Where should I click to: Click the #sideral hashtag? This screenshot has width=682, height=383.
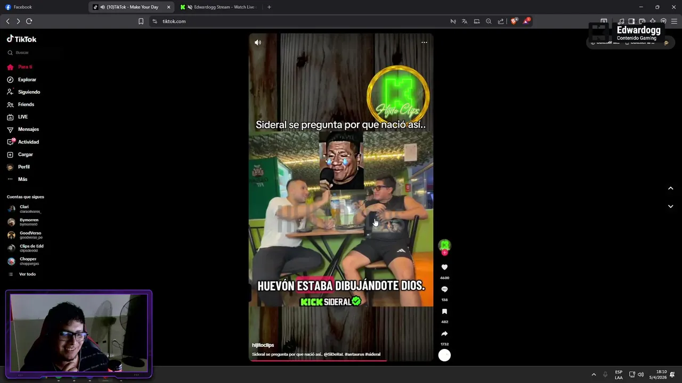point(374,354)
